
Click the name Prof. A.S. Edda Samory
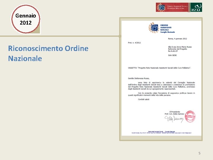(x=175, y=114)
